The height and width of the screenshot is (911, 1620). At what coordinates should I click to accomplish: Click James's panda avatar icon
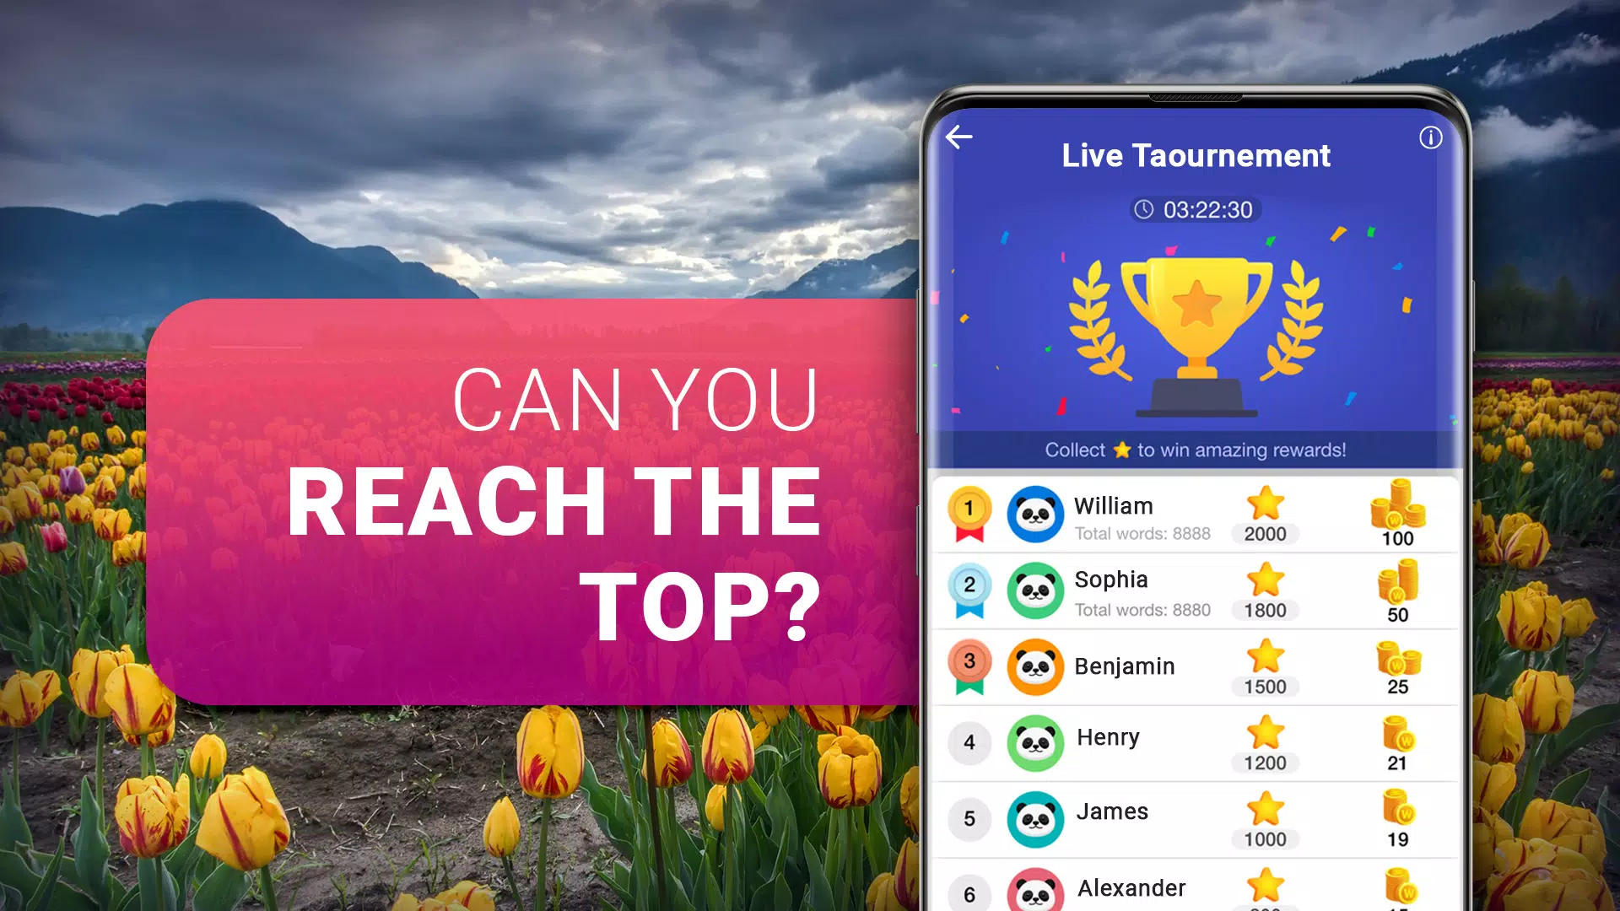(x=1033, y=817)
